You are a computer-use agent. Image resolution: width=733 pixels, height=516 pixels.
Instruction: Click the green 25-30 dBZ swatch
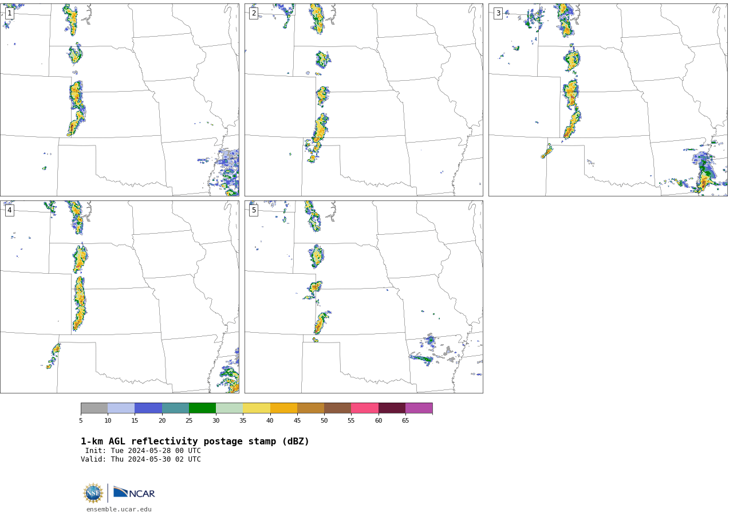pos(202,408)
